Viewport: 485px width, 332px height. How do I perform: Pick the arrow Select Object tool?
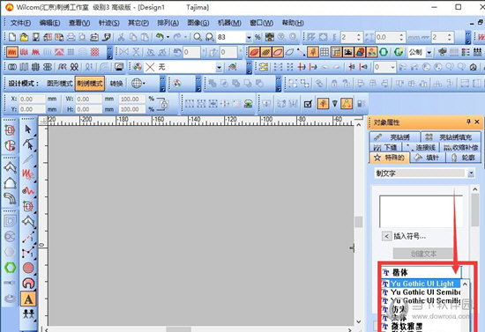coord(28,129)
